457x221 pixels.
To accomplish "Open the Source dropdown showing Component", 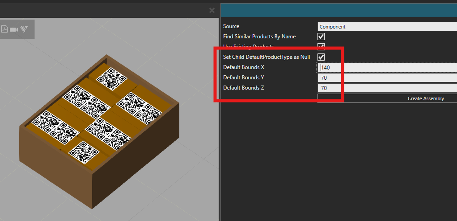I will pos(387,27).
